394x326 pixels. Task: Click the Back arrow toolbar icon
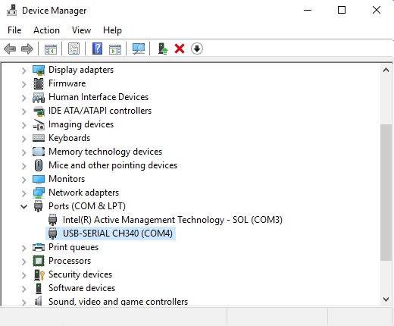pyautogui.click(x=10, y=49)
